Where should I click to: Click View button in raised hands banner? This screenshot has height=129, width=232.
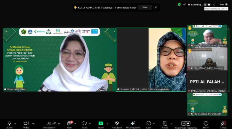[x=145, y=8]
